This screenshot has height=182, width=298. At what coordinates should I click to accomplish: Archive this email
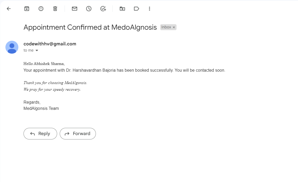pos(27,9)
